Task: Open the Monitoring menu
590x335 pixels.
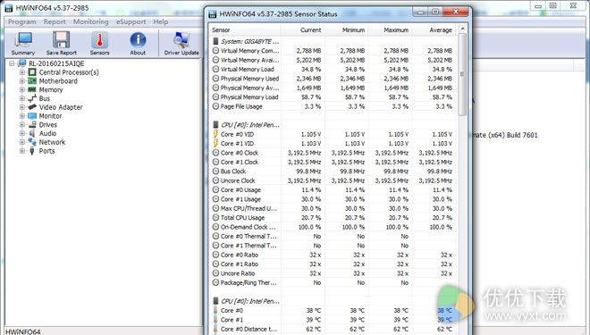Action: click(x=90, y=21)
